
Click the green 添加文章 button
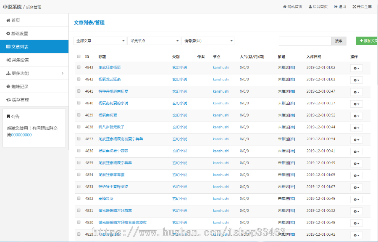pyautogui.click(x=367, y=41)
